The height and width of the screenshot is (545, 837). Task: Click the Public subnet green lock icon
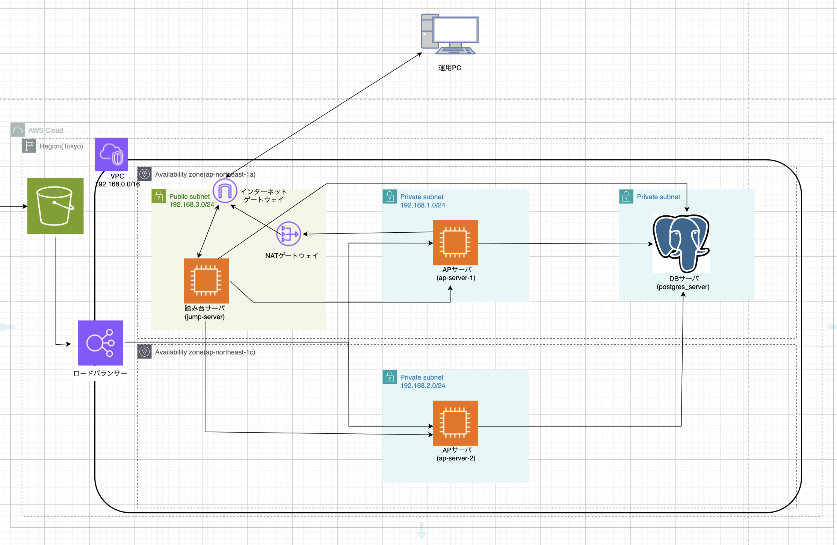[x=159, y=196]
